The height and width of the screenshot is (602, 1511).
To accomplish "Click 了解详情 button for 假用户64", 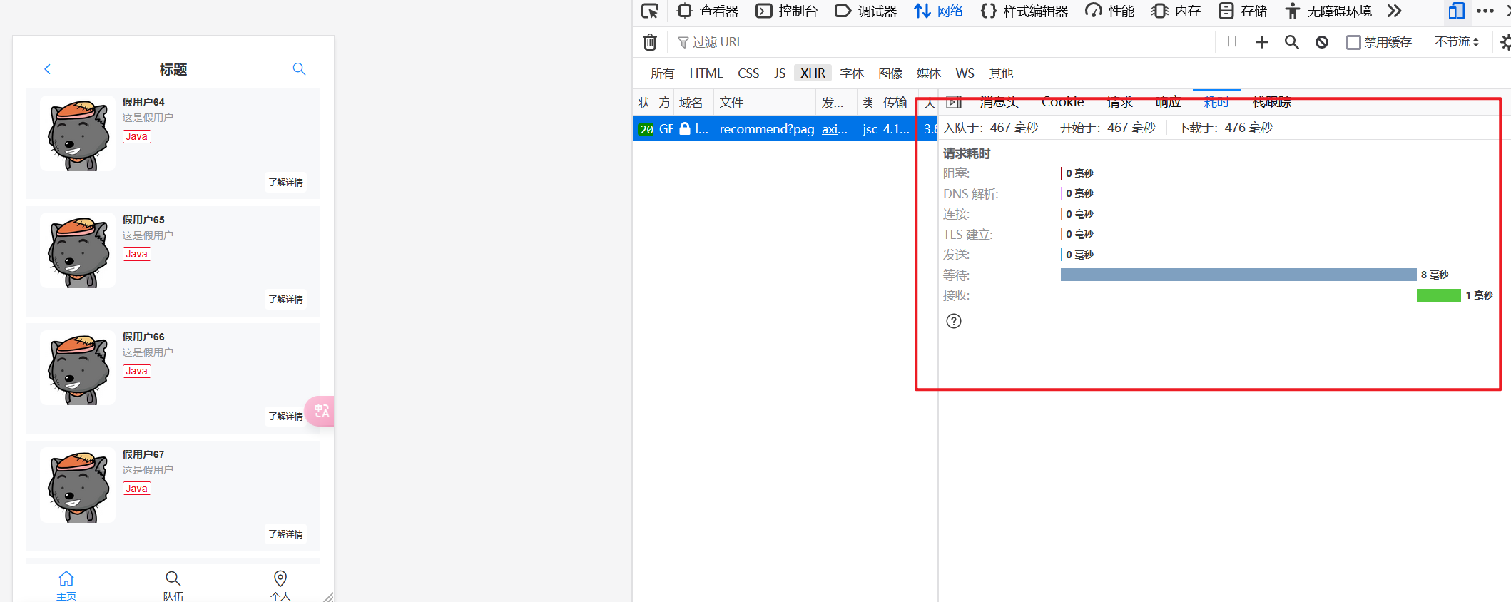I will click(x=285, y=183).
